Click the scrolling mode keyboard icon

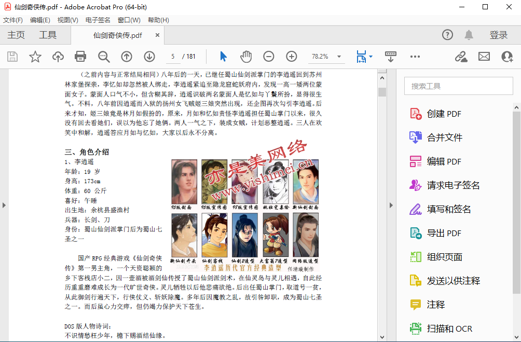(x=390, y=57)
